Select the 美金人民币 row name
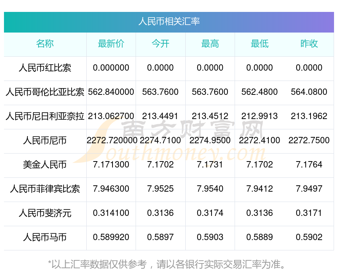 point(45,165)
